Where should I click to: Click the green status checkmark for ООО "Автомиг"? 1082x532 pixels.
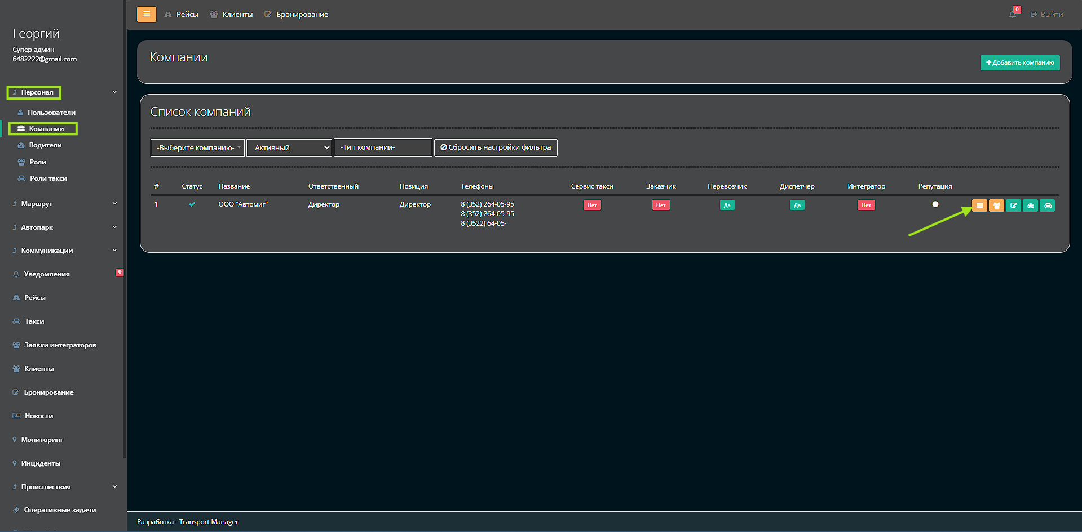pyautogui.click(x=192, y=204)
